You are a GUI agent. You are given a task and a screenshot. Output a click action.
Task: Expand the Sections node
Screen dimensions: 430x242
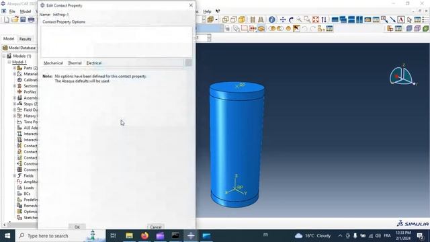pos(15,86)
